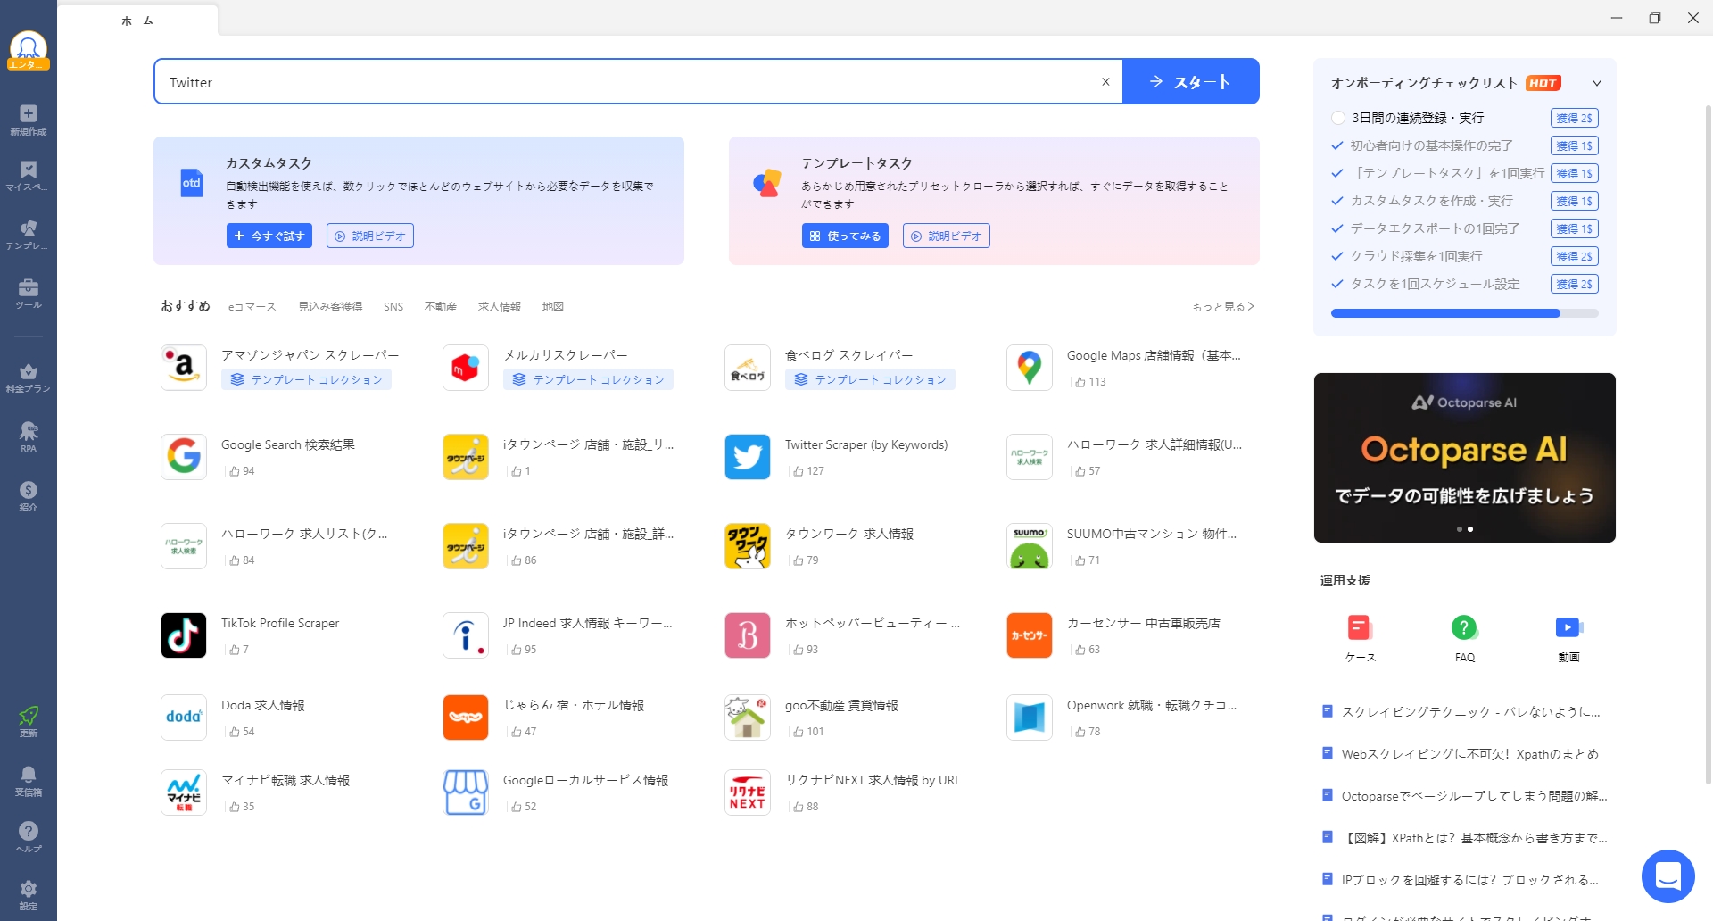Image resolution: width=1713 pixels, height=921 pixels.
Task: Toggle the 3日間の連続登録・実行 radio circle
Action: (x=1337, y=118)
